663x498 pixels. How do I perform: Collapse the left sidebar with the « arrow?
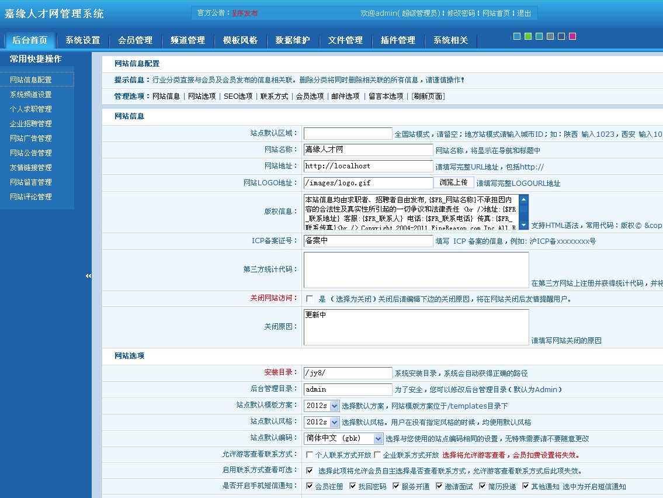pyautogui.click(x=88, y=275)
